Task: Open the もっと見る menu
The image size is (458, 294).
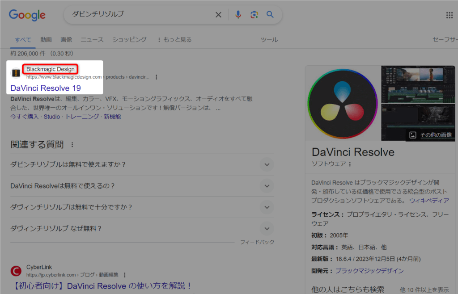Action: pyautogui.click(x=174, y=40)
